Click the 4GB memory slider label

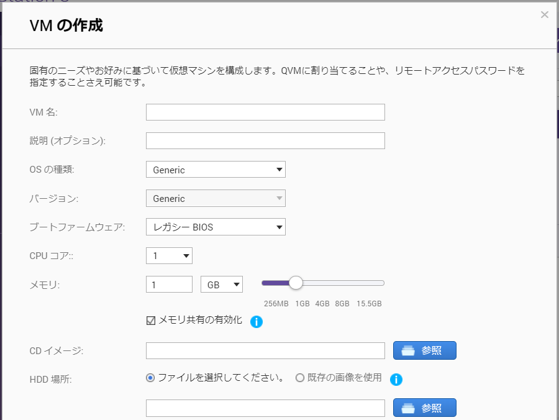[x=322, y=304]
